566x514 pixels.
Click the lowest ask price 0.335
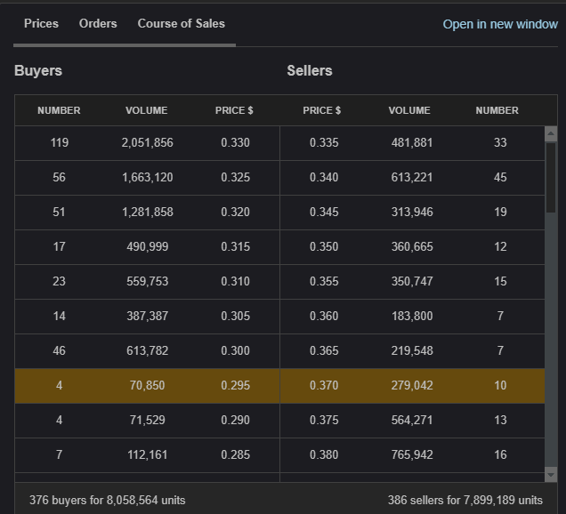[324, 143]
